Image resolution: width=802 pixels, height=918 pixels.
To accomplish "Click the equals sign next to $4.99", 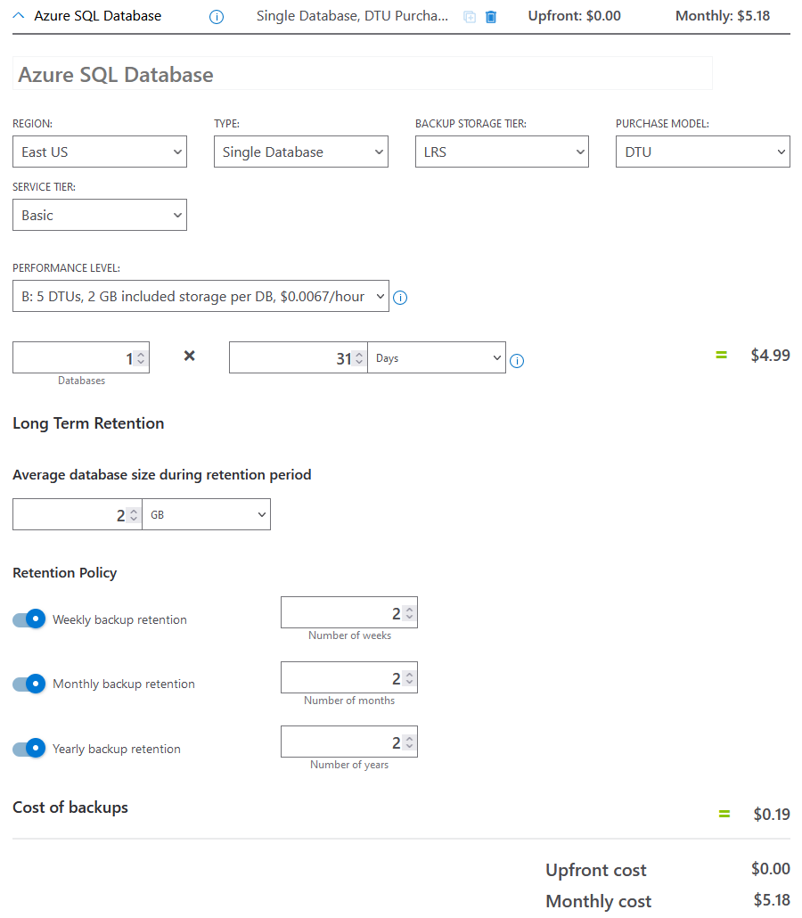I will pos(721,355).
